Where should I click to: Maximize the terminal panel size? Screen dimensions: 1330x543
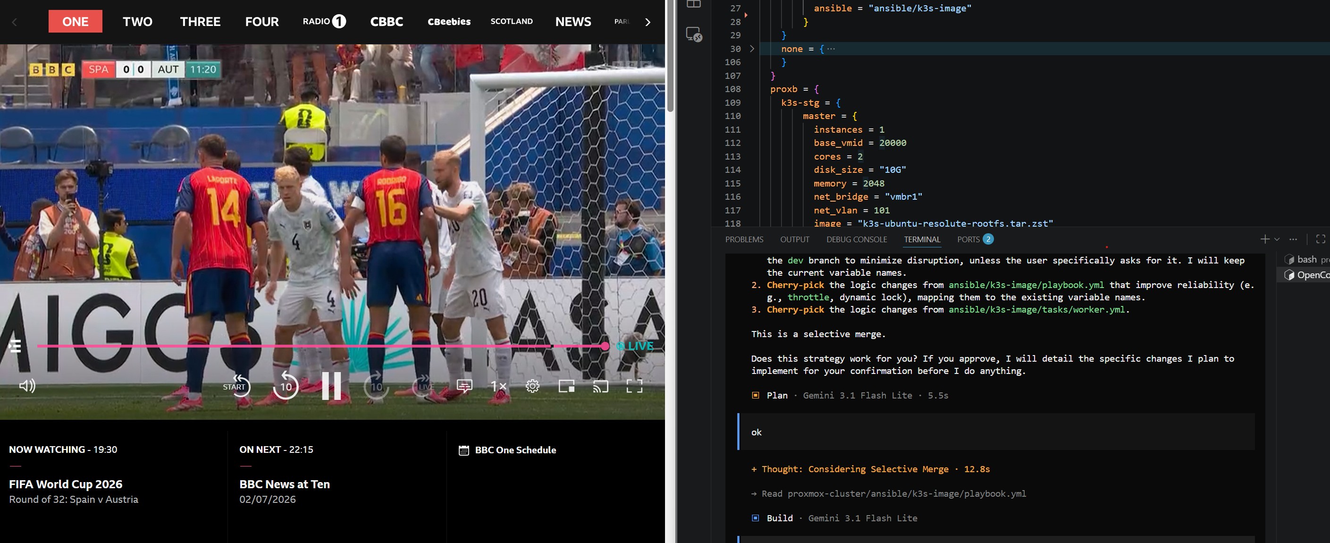(1321, 239)
